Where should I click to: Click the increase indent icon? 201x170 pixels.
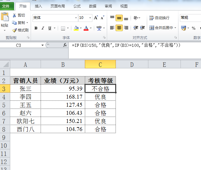[x=142, y=28]
